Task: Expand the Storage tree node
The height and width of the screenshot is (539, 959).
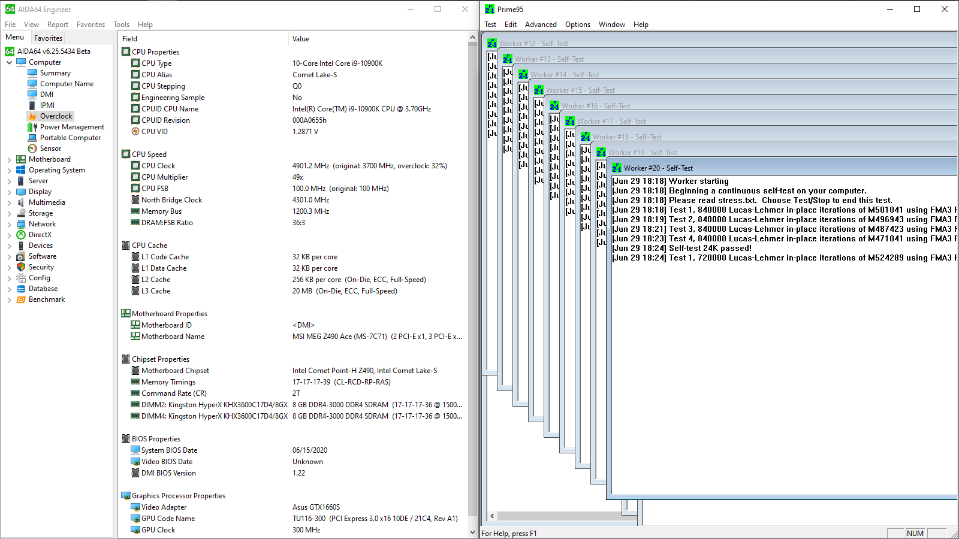Action: pos(9,213)
